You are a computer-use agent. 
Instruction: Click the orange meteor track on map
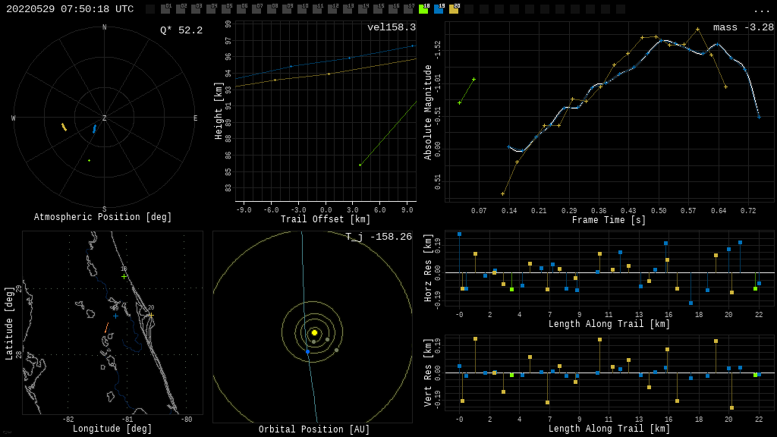pyautogui.click(x=106, y=328)
